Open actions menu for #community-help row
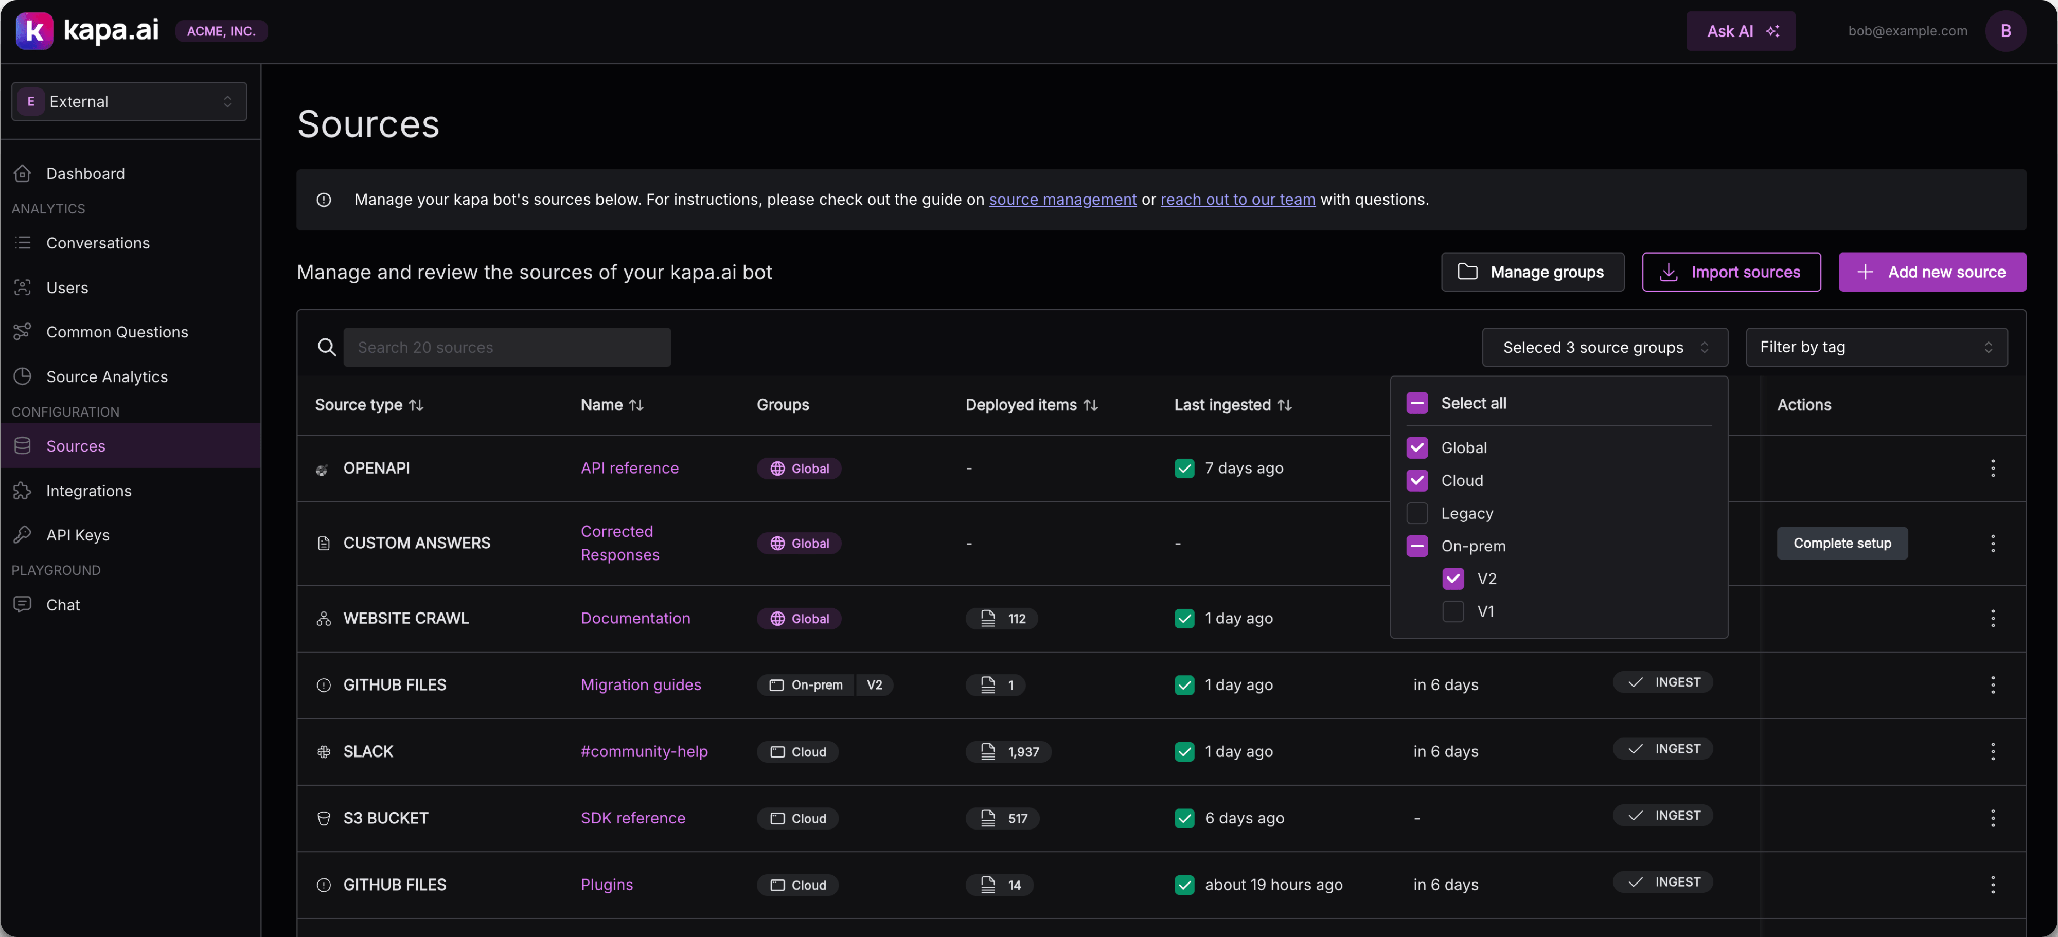 pyautogui.click(x=1993, y=752)
